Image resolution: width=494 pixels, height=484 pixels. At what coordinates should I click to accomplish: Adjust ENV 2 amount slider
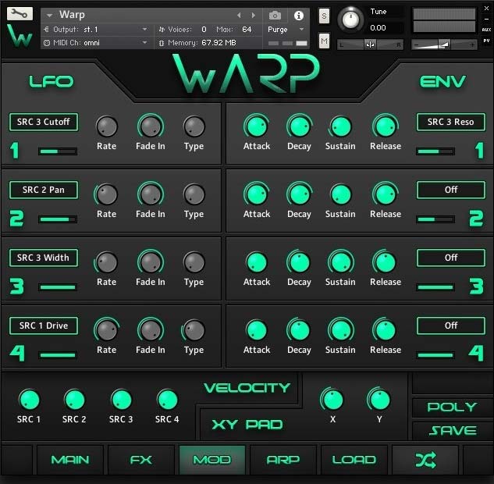pos(435,219)
